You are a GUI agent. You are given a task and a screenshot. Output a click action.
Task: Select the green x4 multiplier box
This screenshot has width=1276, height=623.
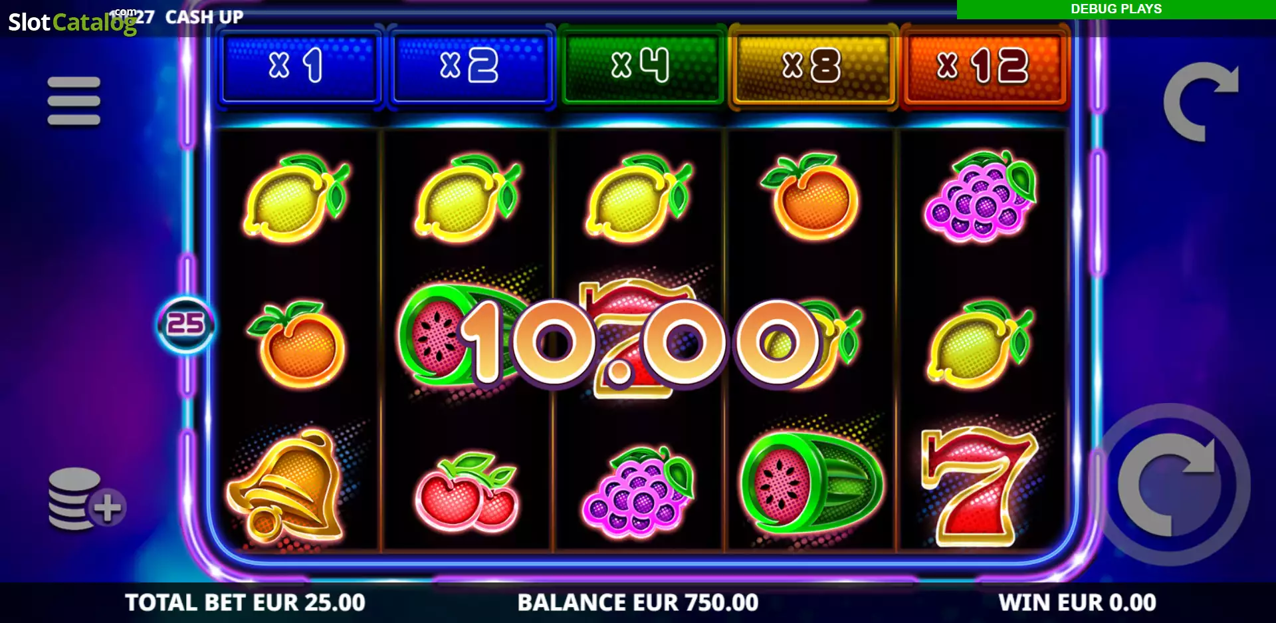pos(641,66)
